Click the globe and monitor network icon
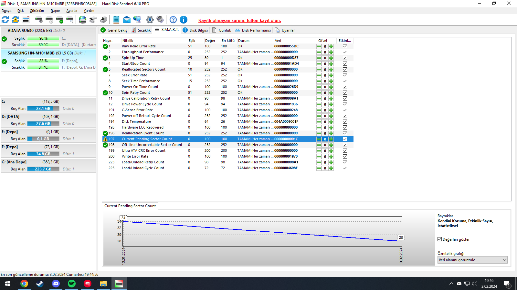Viewport: 517px width, 290px height. (x=137, y=20)
